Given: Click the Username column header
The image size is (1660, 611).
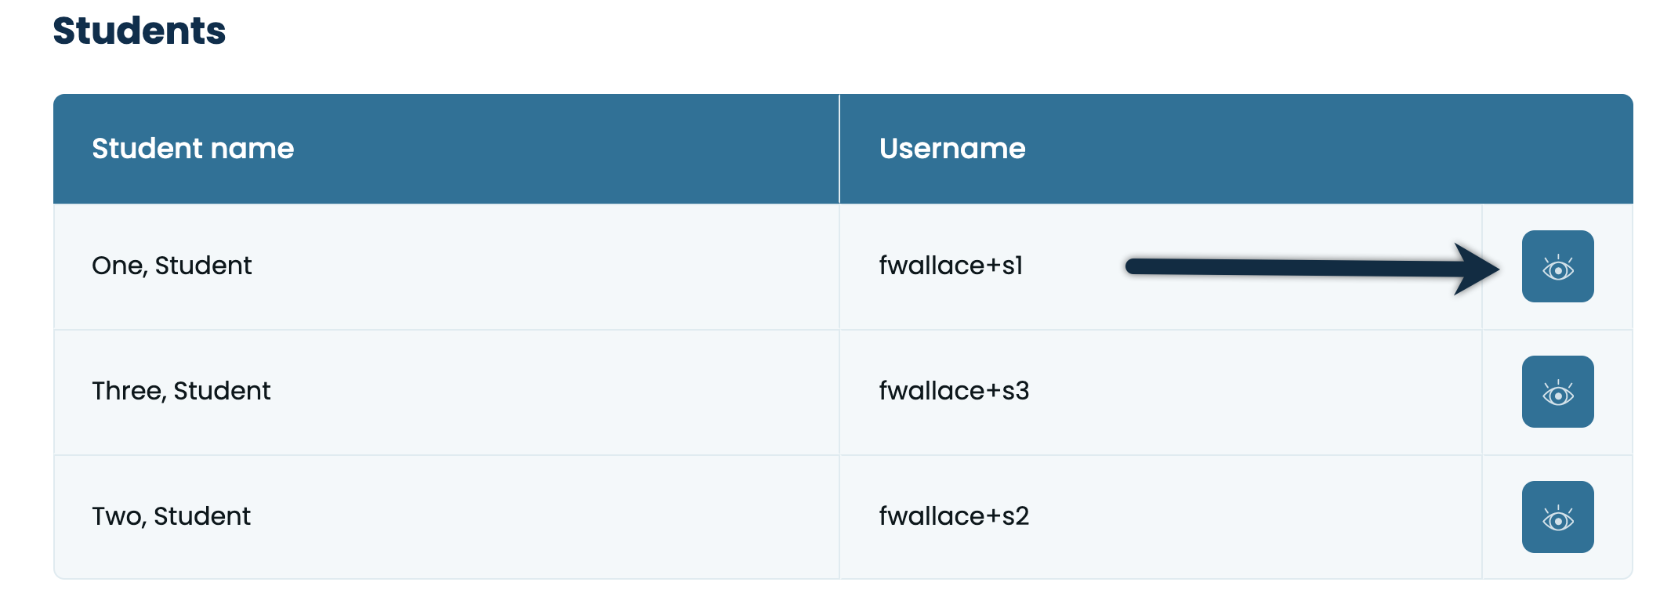Looking at the screenshot, I should [x=952, y=149].
